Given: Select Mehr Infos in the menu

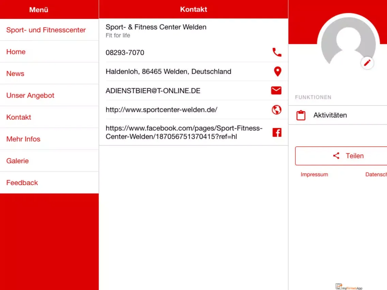Looking at the screenshot, I should [x=49, y=139].
